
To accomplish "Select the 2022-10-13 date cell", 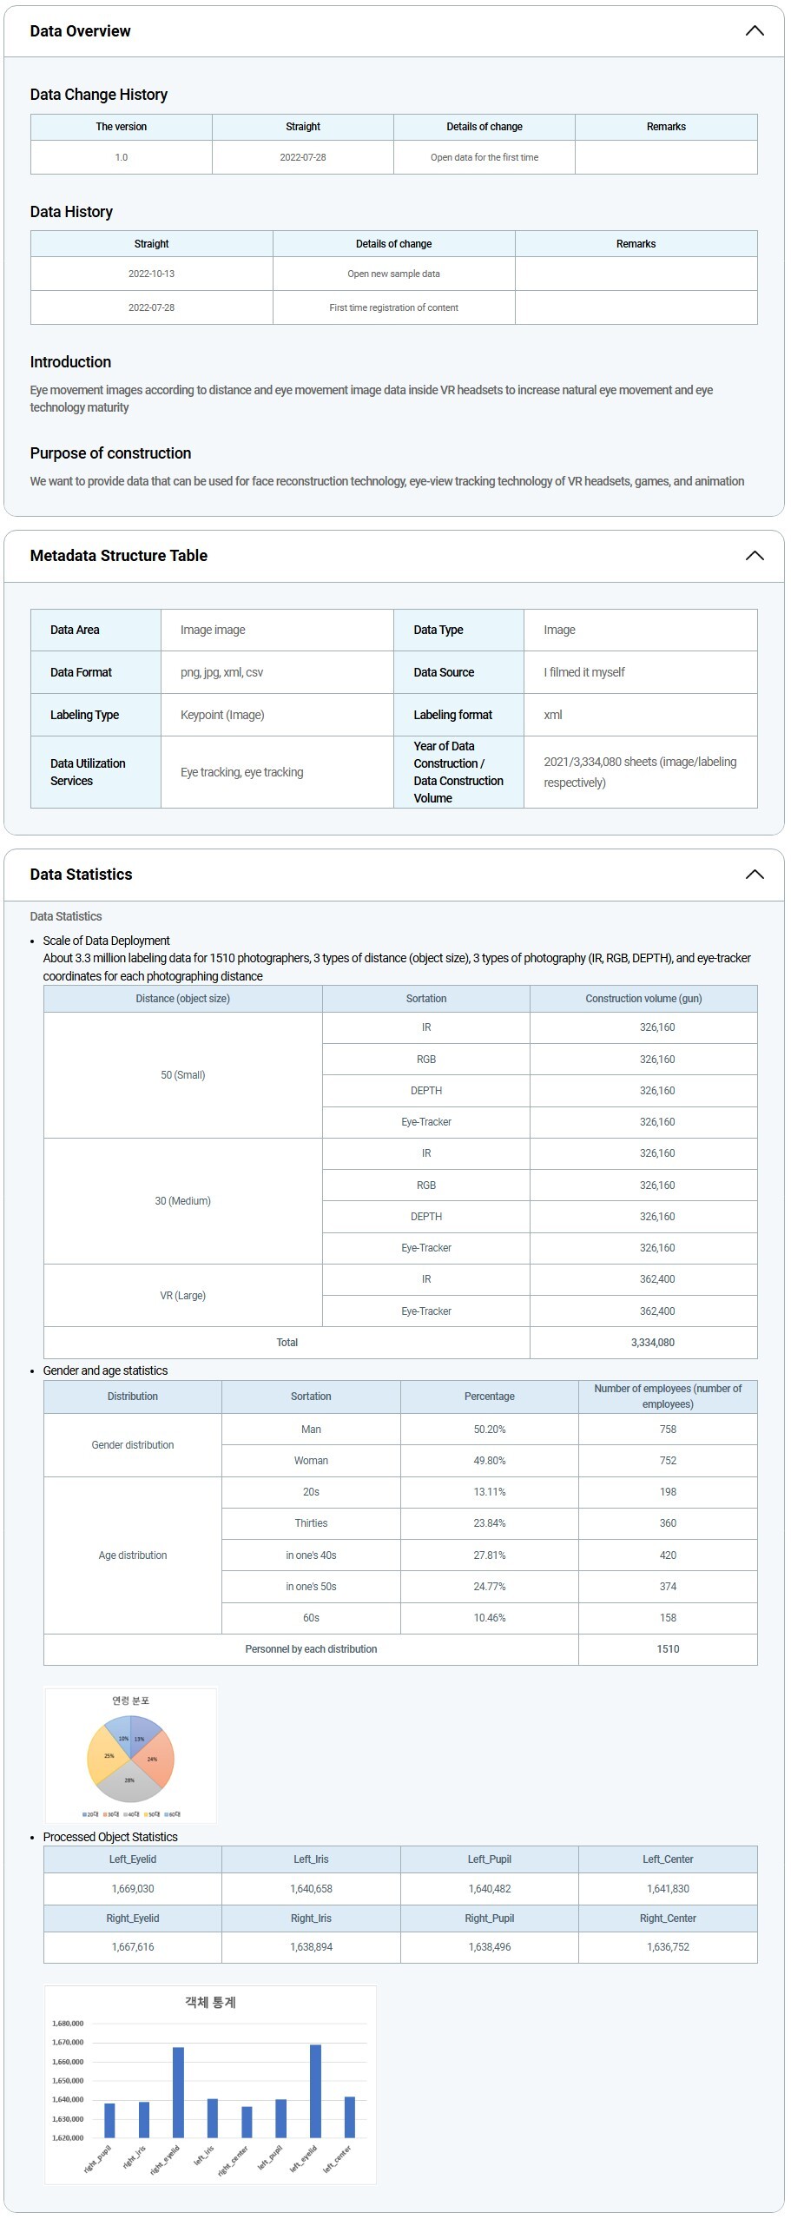I will coord(152,274).
